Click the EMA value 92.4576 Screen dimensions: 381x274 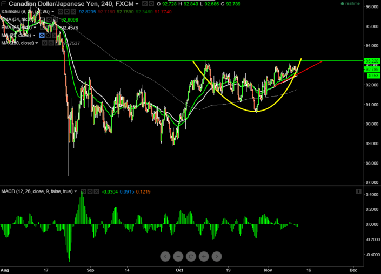point(70,28)
